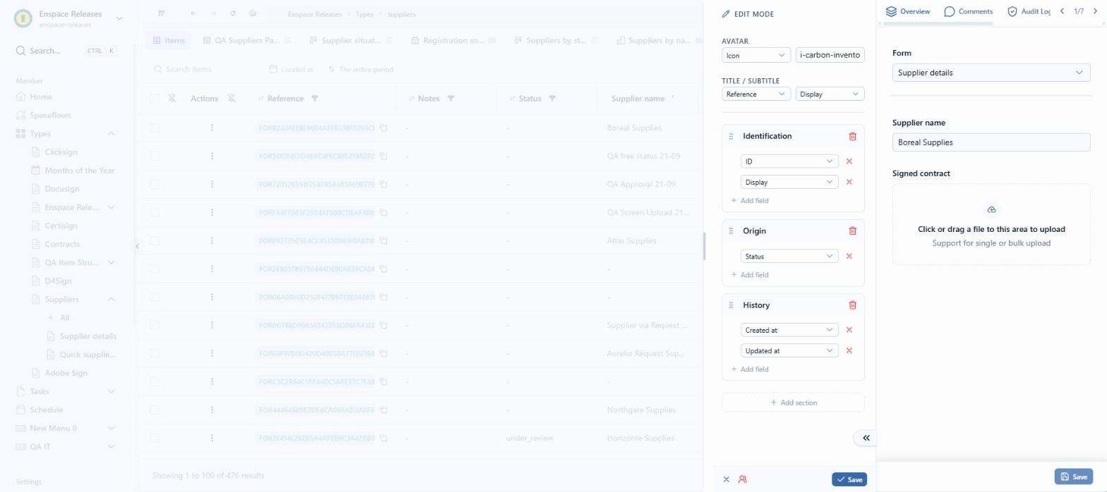Remove the Created at field
The height and width of the screenshot is (492, 1107).
[x=849, y=330]
